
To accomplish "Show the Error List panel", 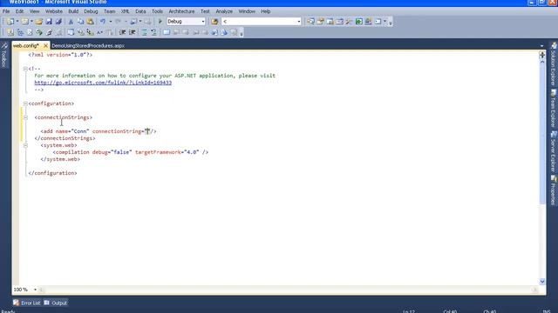I will click(x=27, y=303).
